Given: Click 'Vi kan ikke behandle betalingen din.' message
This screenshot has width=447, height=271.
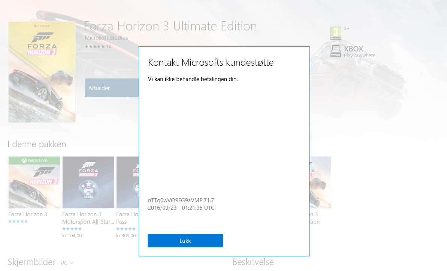Looking at the screenshot, I should tap(193, 79).
